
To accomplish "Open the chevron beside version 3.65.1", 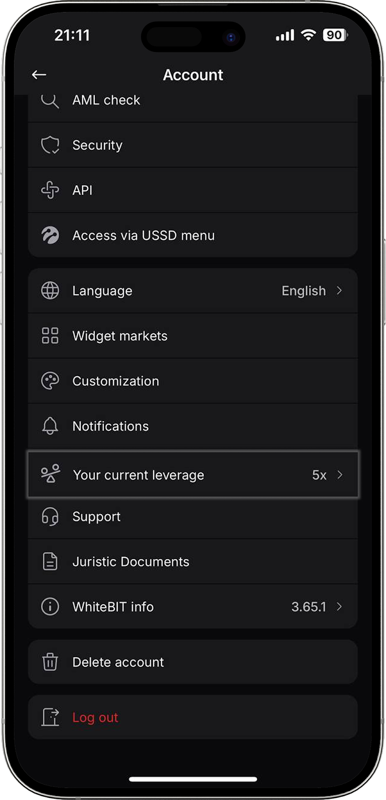I will pyautogui.click(x=340, y=606).
